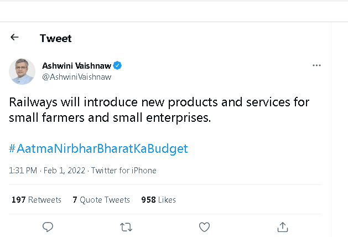The width and height of the screenshot is (348, 237).
Task: Click the reply speech bubble icon
Action: click(x=48, y=226)
